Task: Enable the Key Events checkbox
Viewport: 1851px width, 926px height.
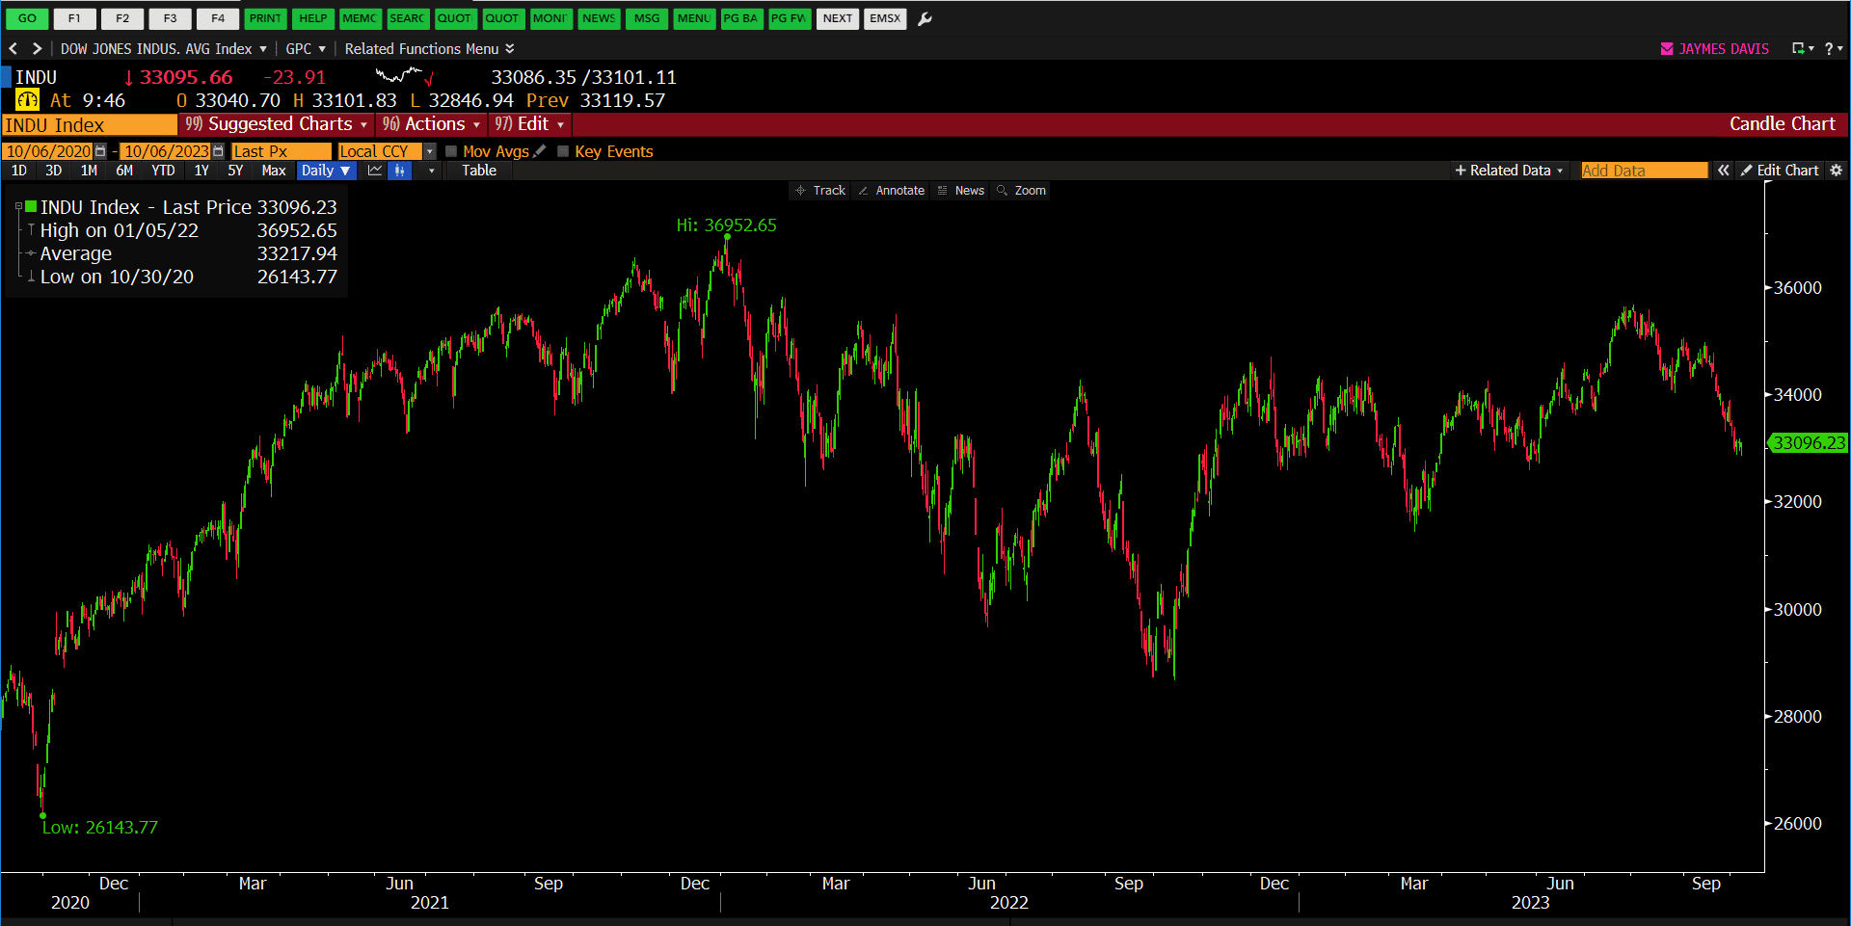Action: pos(563,151)
